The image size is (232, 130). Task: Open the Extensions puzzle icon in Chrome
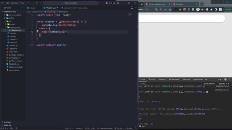coord(211,10)
